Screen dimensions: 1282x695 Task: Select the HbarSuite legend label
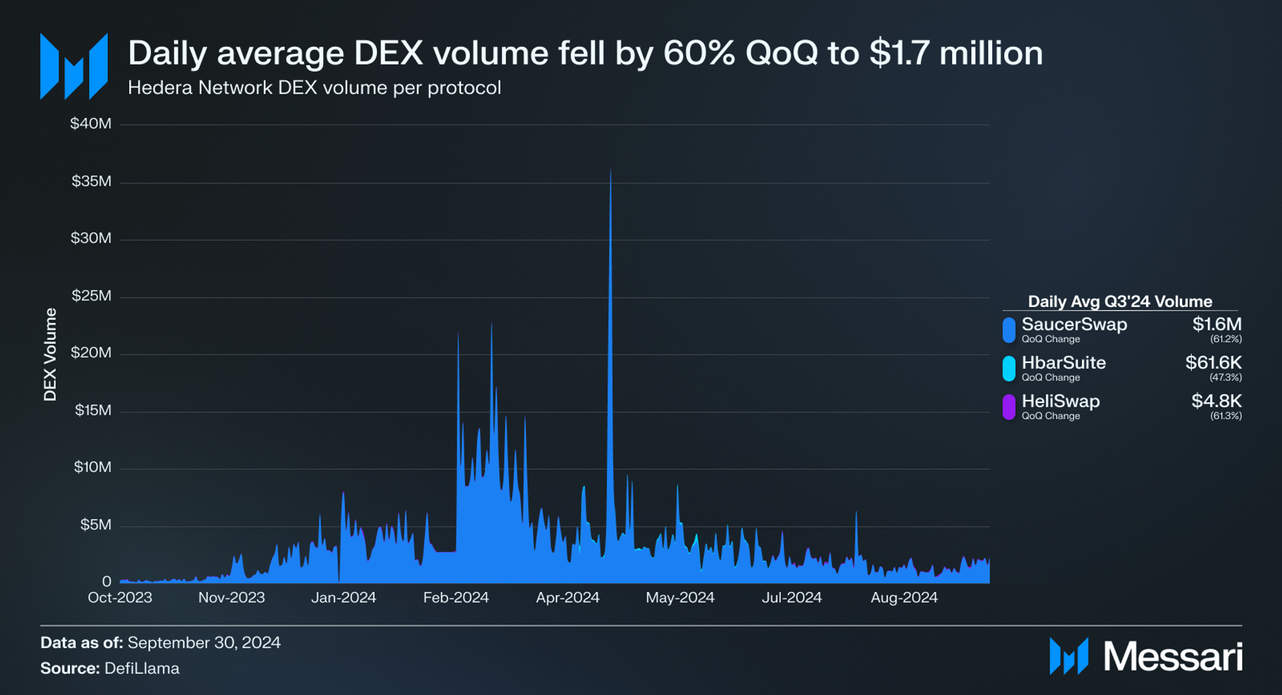tap(1063, 363)
